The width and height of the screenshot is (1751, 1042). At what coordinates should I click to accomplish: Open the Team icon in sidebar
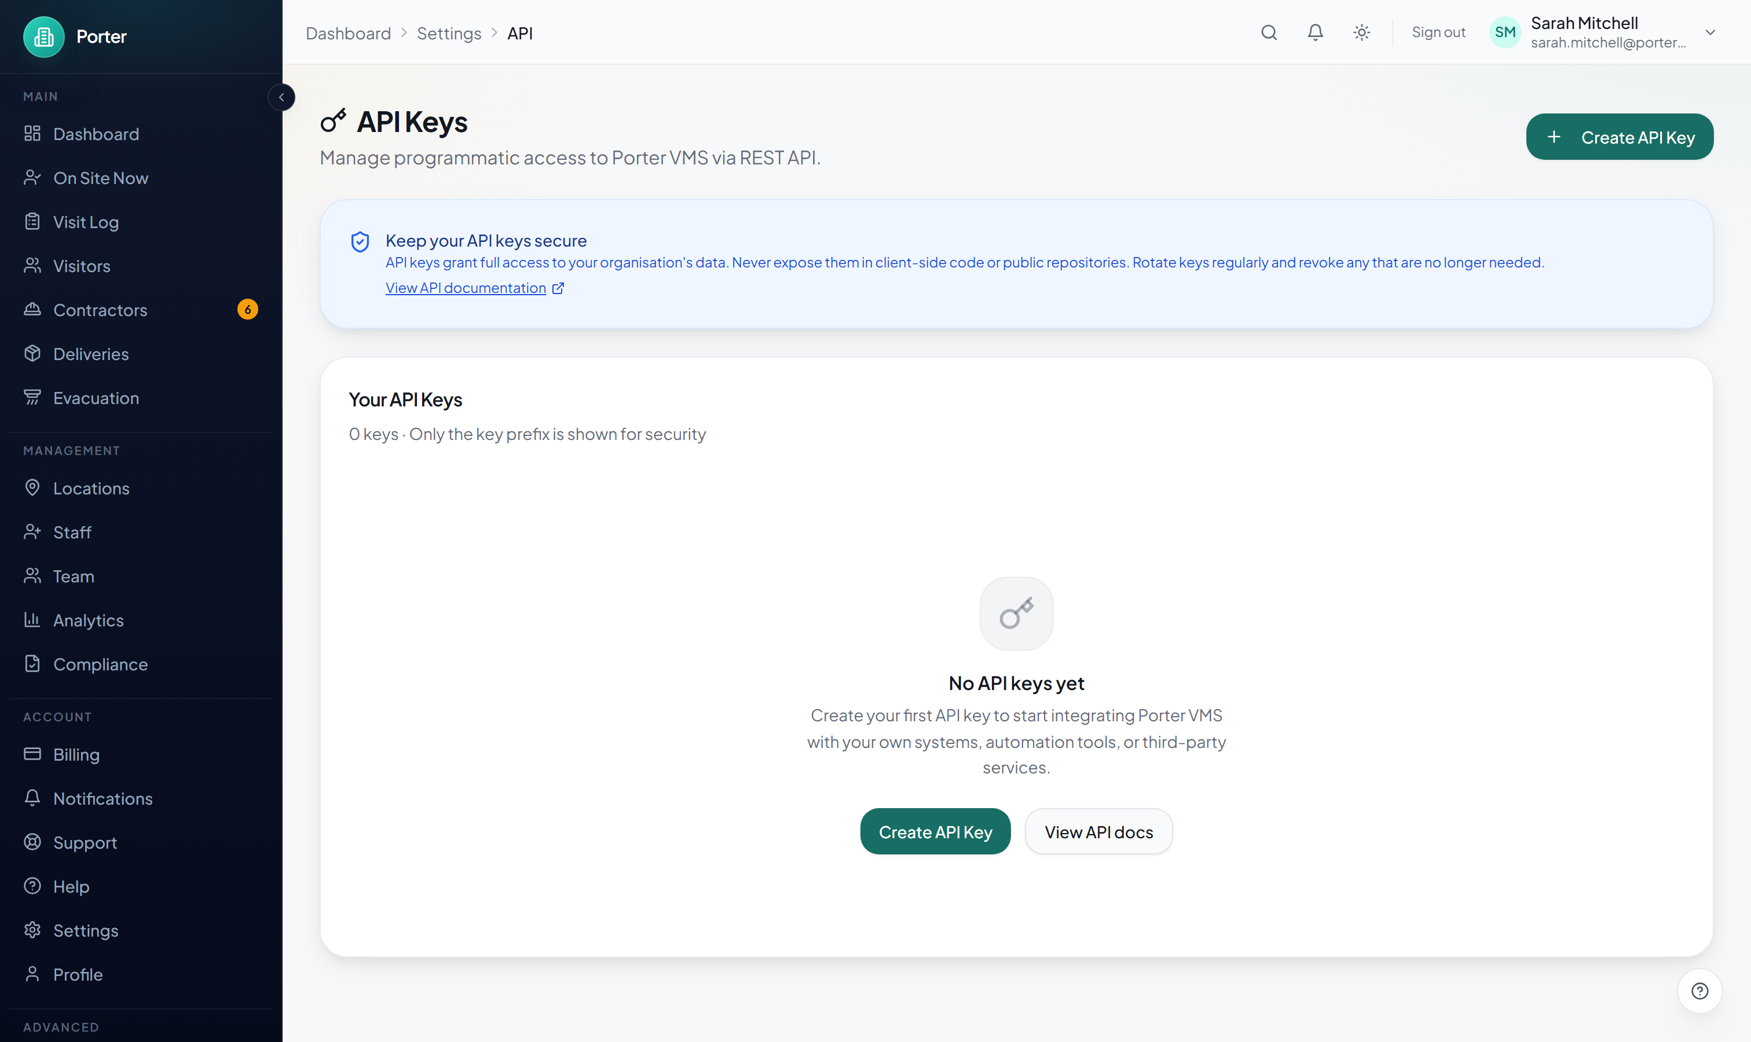[x=32, y=576]
